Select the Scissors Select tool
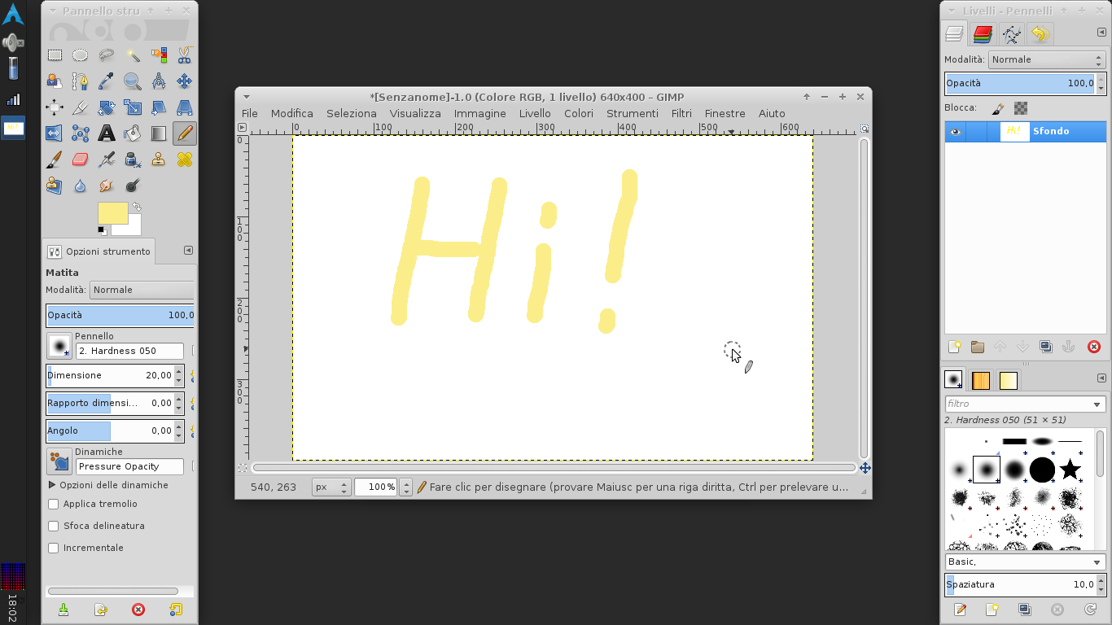Viewport: 1112px width, 625px height. click(x=185, y=55)
